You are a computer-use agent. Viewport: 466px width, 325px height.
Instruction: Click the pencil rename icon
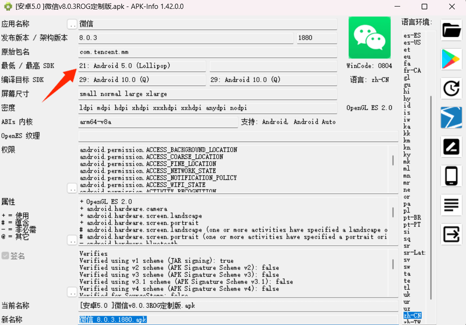point(451,147)
